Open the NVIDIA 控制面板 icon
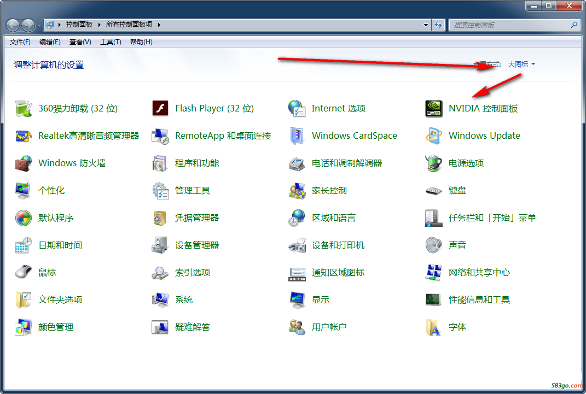Screen dimensions: 586x394 (x=434, y=109)
